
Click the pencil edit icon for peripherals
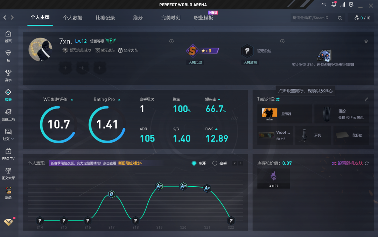pos(366,99)
